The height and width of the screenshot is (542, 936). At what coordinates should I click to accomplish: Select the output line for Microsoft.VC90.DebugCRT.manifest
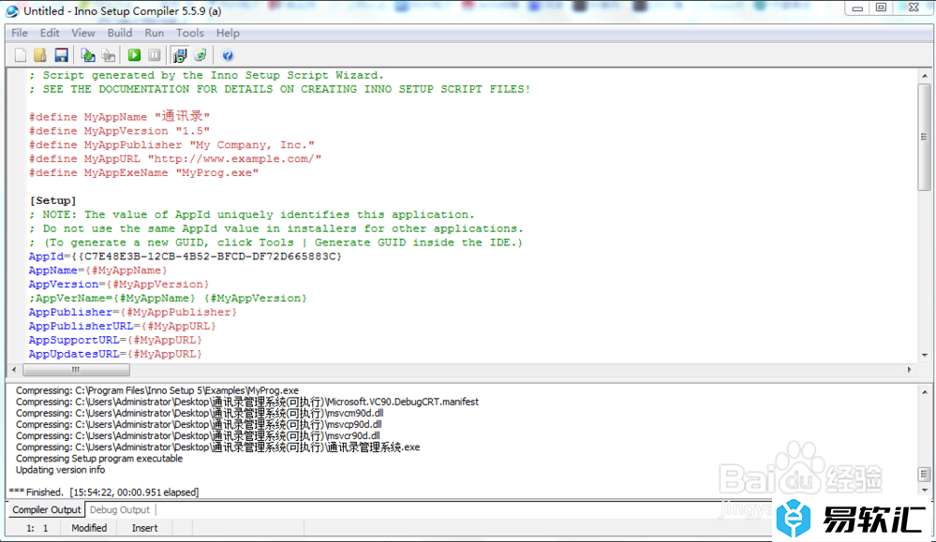pyautogui.click(x=247, y=402)
